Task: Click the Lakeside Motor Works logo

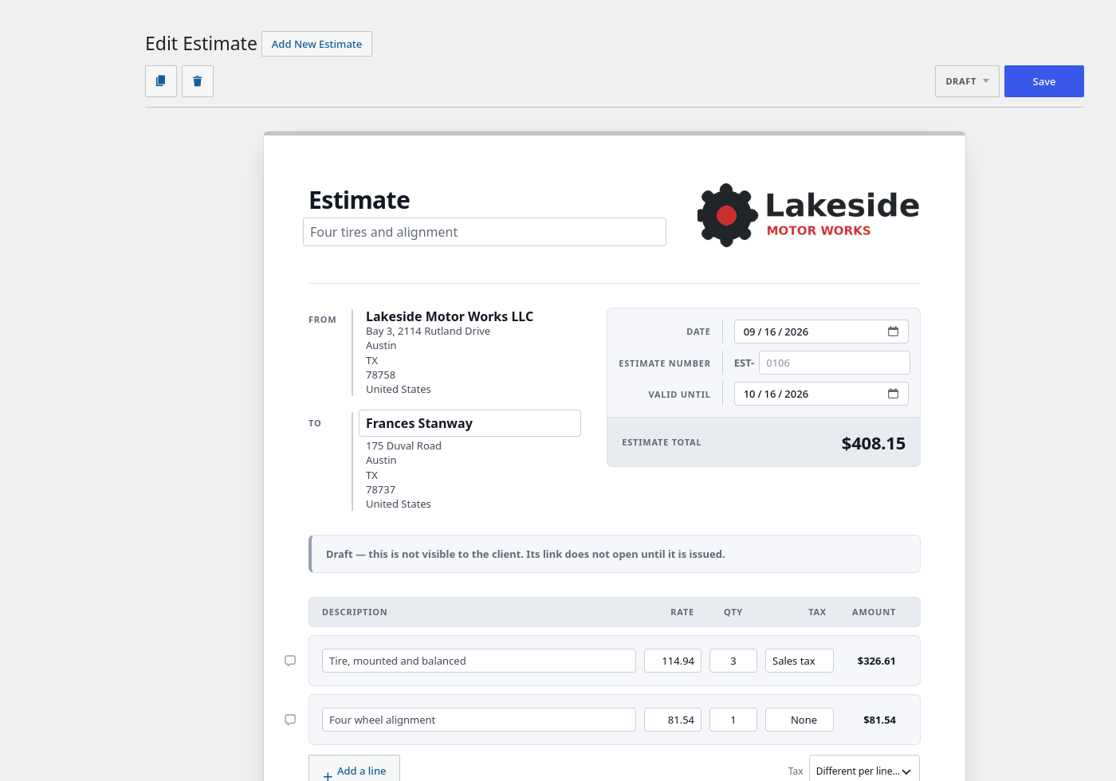Action: (808, 215)
